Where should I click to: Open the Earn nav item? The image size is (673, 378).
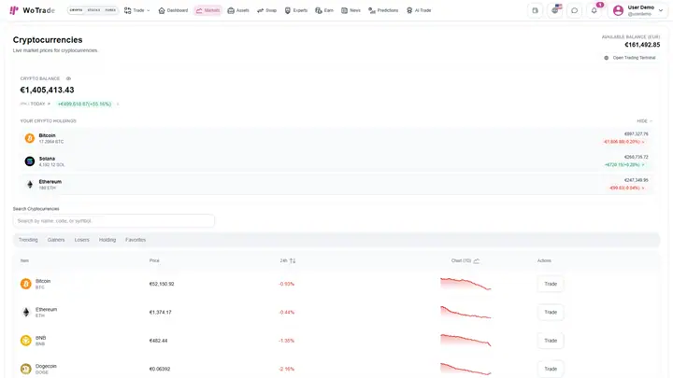[324, 10]
